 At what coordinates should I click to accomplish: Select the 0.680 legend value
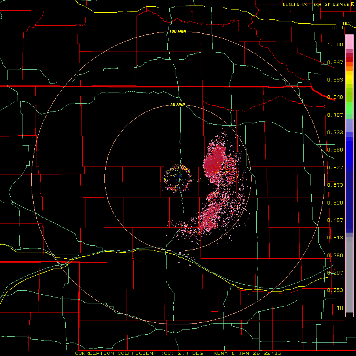coord(335,150)
